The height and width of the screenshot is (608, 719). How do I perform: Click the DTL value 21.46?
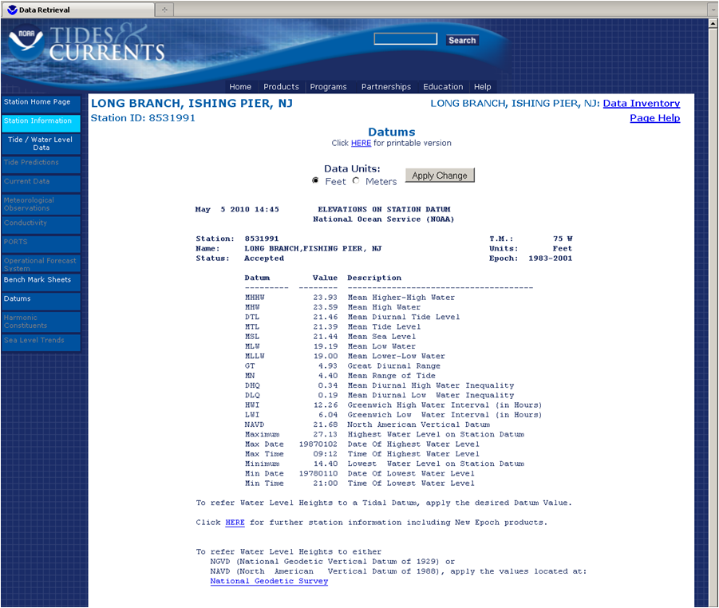(325, 317)
